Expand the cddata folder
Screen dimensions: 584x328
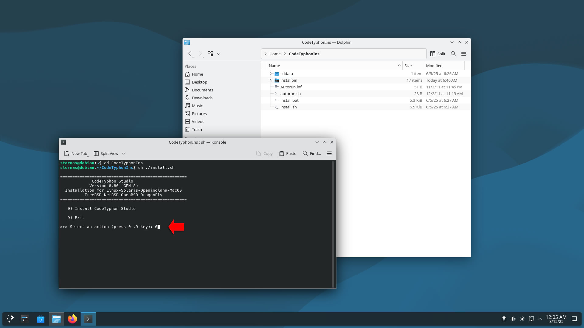click(x=270, y=73)
